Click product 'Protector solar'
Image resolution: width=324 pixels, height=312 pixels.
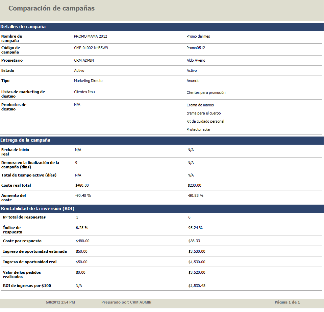tap(198, 129)
